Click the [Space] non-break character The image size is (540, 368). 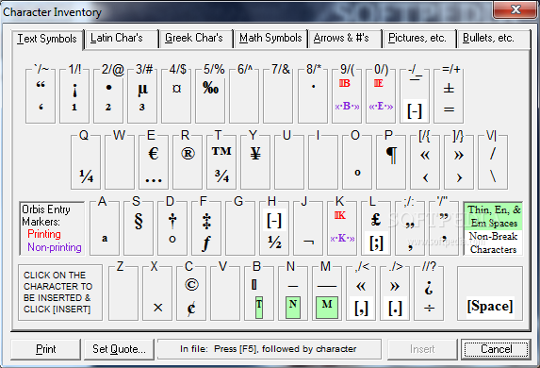coord(490,306)
